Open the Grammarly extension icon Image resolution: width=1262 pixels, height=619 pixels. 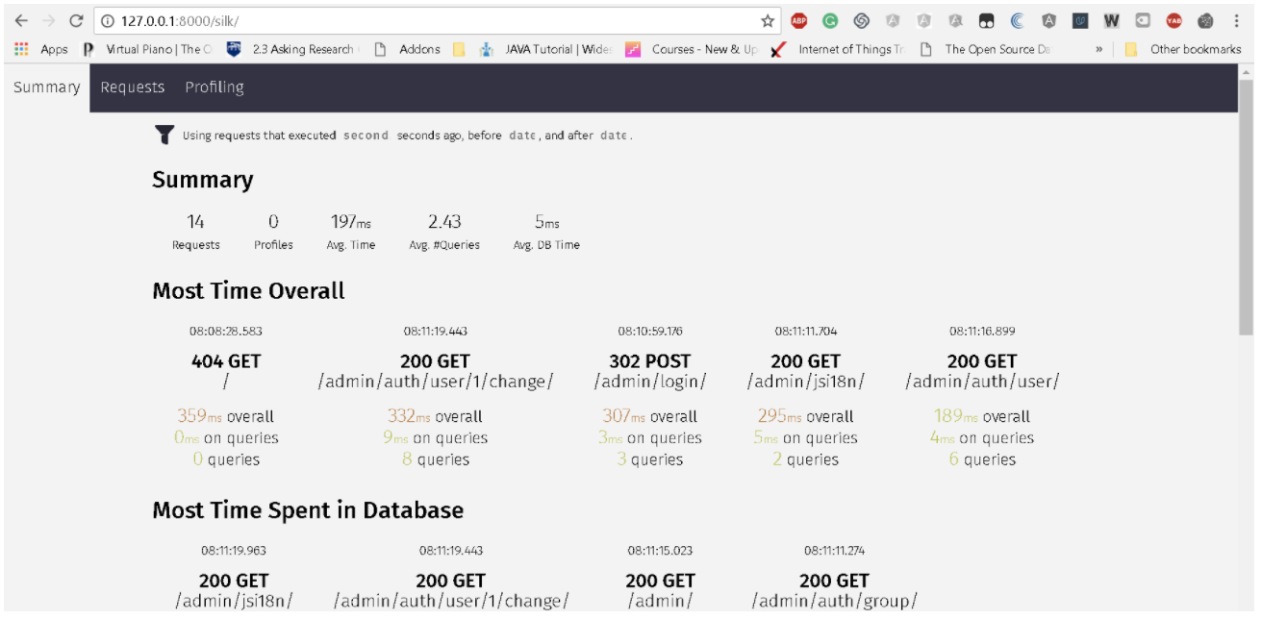point(830,20)
